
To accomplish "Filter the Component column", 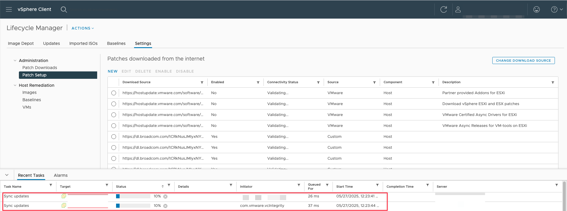I will coord(433,82).
